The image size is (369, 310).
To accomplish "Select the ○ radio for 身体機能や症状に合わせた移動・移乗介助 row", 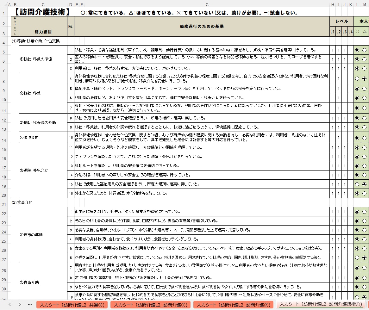I will tap(357, 78).
